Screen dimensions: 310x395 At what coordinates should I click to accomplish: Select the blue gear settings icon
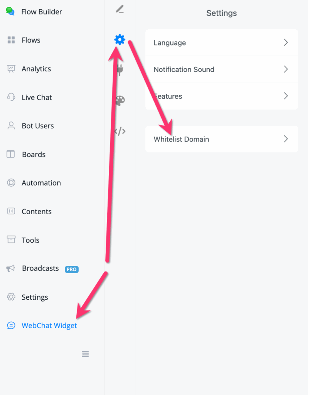coord(120,39)
